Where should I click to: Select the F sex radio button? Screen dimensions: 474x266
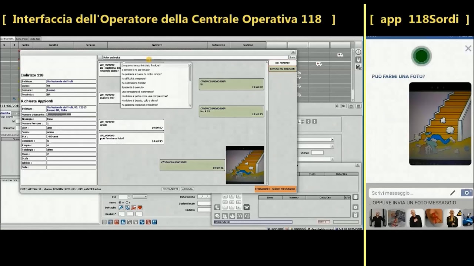click(127, 202)
